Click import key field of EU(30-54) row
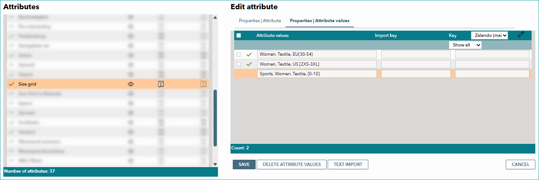The width and height of the screenshot is (539, 180). tap(416, 55)
